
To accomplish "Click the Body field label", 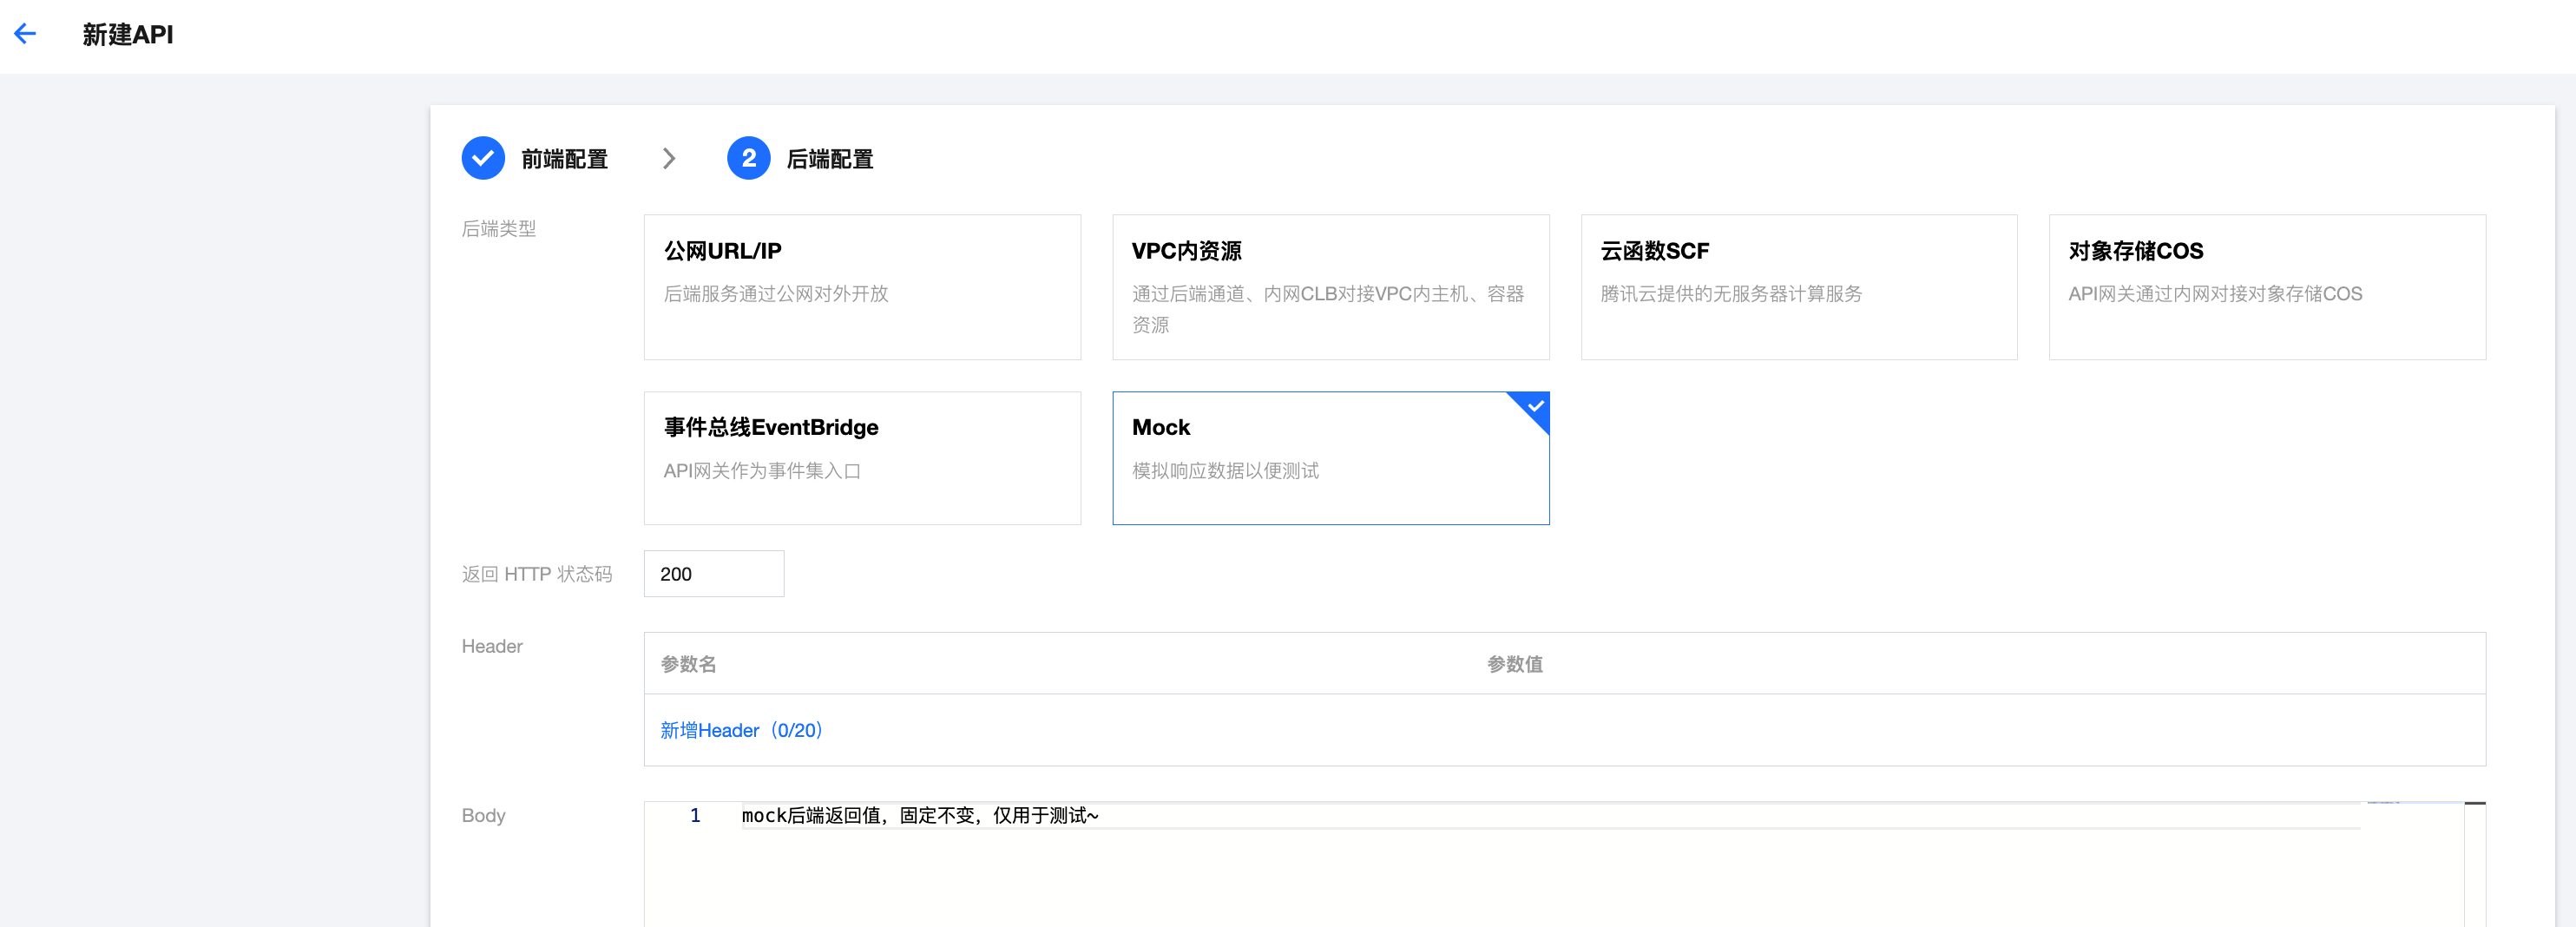I will pyautogui.click(x=483, y=816).
